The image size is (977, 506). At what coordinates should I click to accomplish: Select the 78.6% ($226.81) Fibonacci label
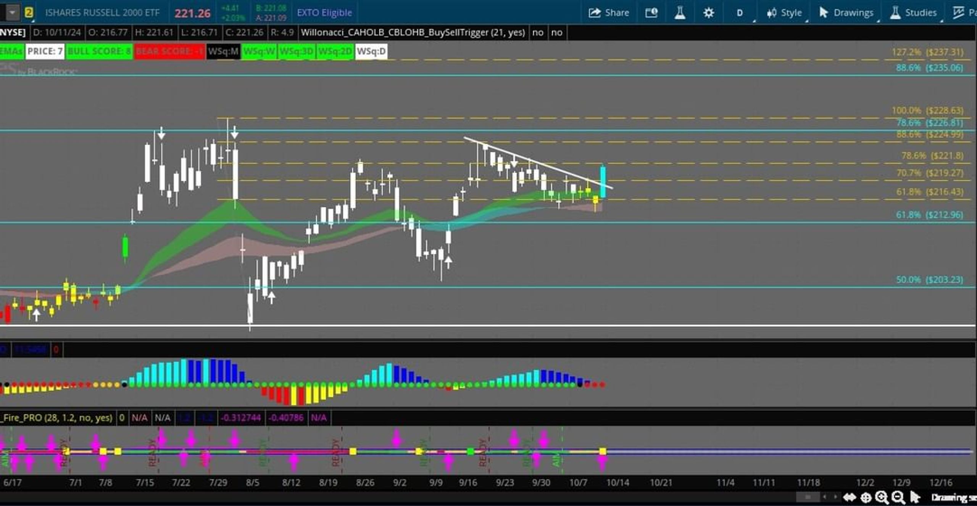tap(929, 122)
